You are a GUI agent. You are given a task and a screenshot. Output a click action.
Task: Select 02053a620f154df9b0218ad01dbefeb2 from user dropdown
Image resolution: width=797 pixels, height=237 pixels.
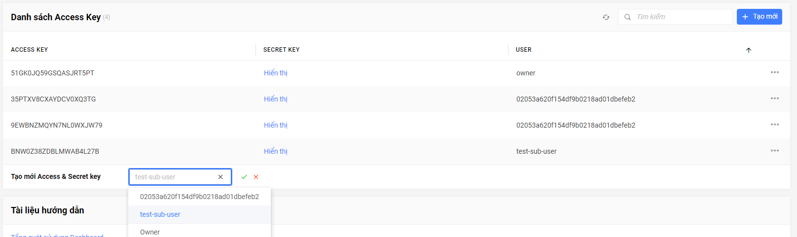[199, 197]
